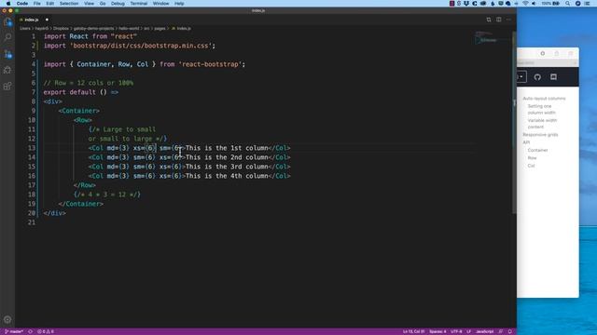The width and height of the screenshot is (597, 335).
Task: Click the line and column status entry
Action: [x=413, y=331]
